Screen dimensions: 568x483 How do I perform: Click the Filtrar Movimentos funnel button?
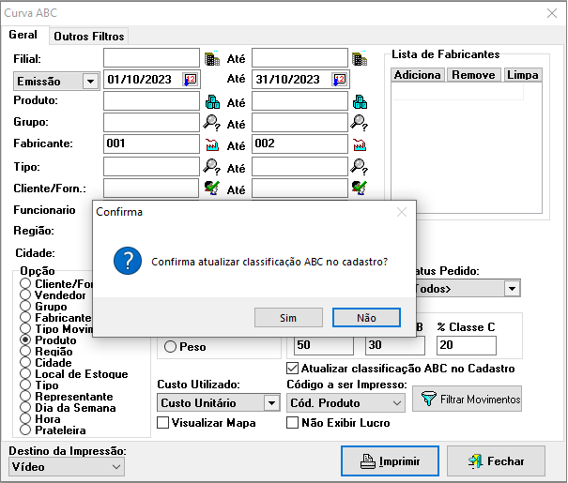467,400
